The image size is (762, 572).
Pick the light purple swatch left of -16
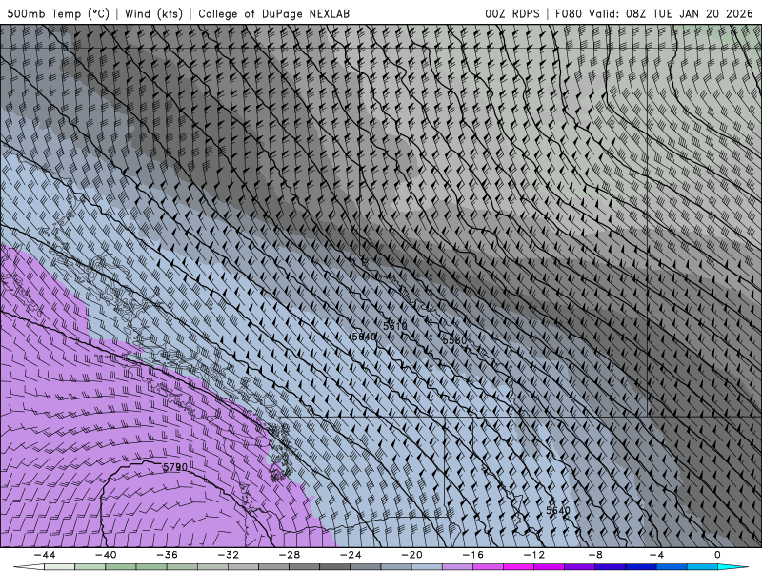pos(458,567)
